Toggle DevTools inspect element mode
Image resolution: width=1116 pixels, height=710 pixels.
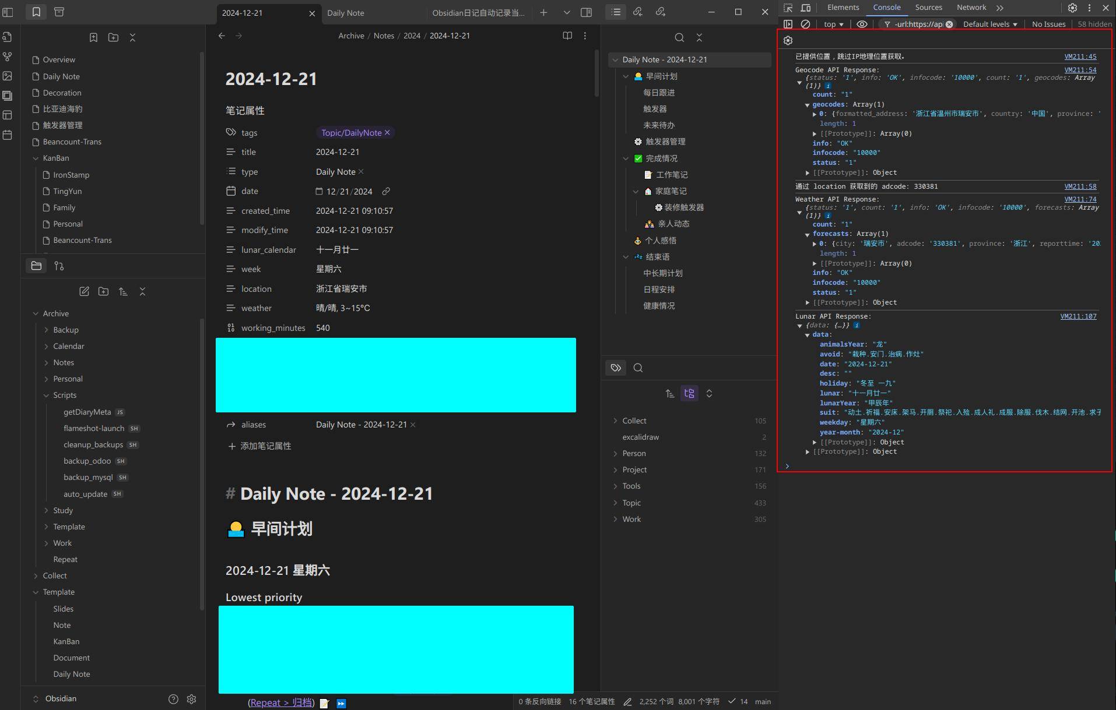click(788, 8)
